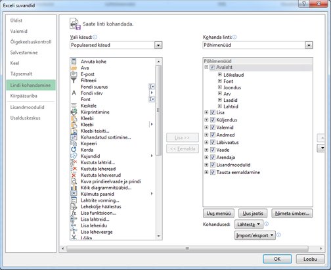Select the Külmuta paanid icon

click(74, 194)
